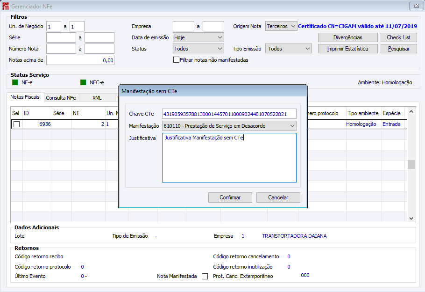Click the Prot. Canc. Extemporâneo value 000
425x292 pixels.
305,275
